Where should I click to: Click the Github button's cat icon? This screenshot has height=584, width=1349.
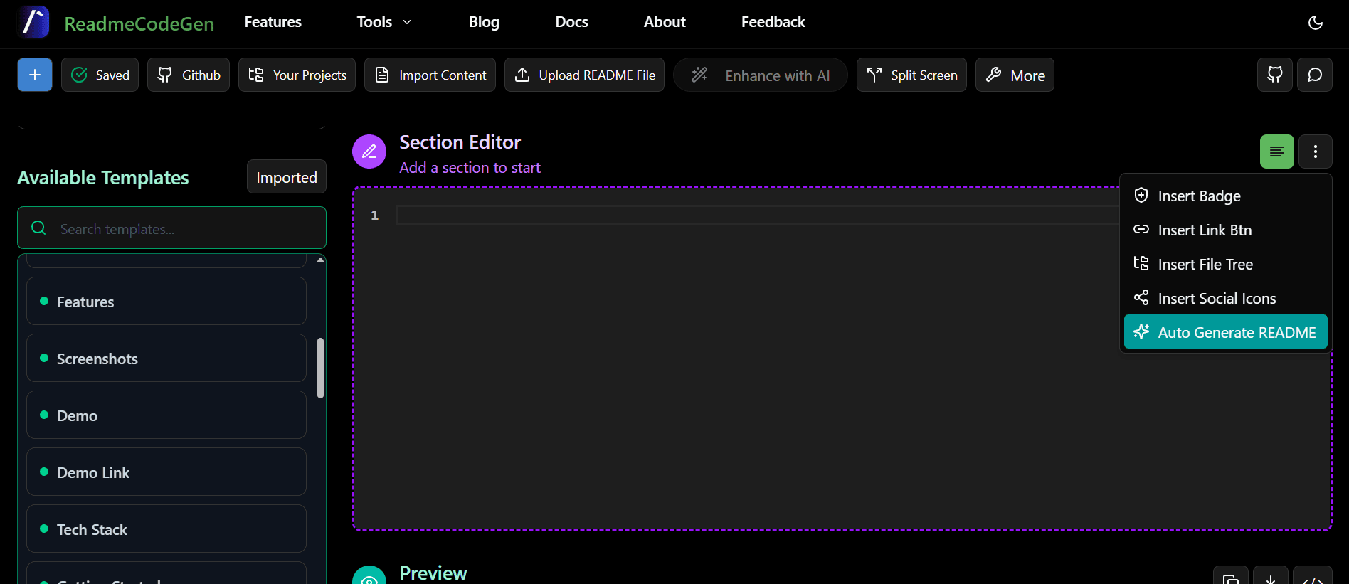[x=165, y=75]
